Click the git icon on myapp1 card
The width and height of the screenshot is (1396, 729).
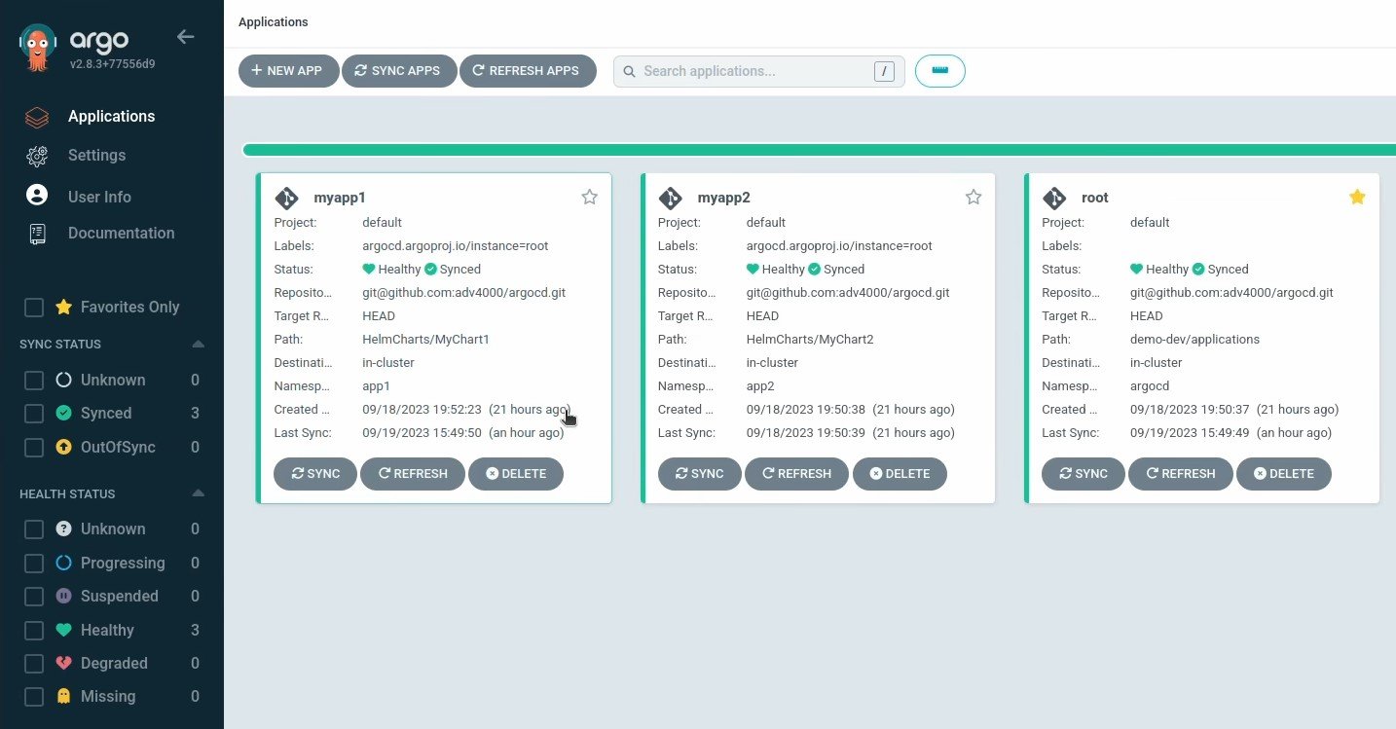pyautogui.click(x=286, y=198)
